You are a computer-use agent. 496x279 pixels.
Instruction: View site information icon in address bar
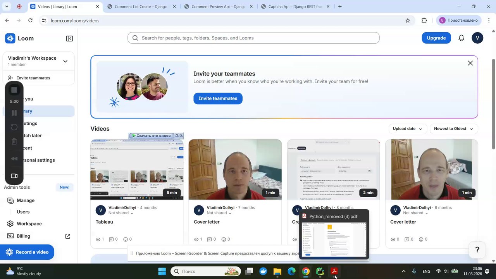tap(44, 21)
